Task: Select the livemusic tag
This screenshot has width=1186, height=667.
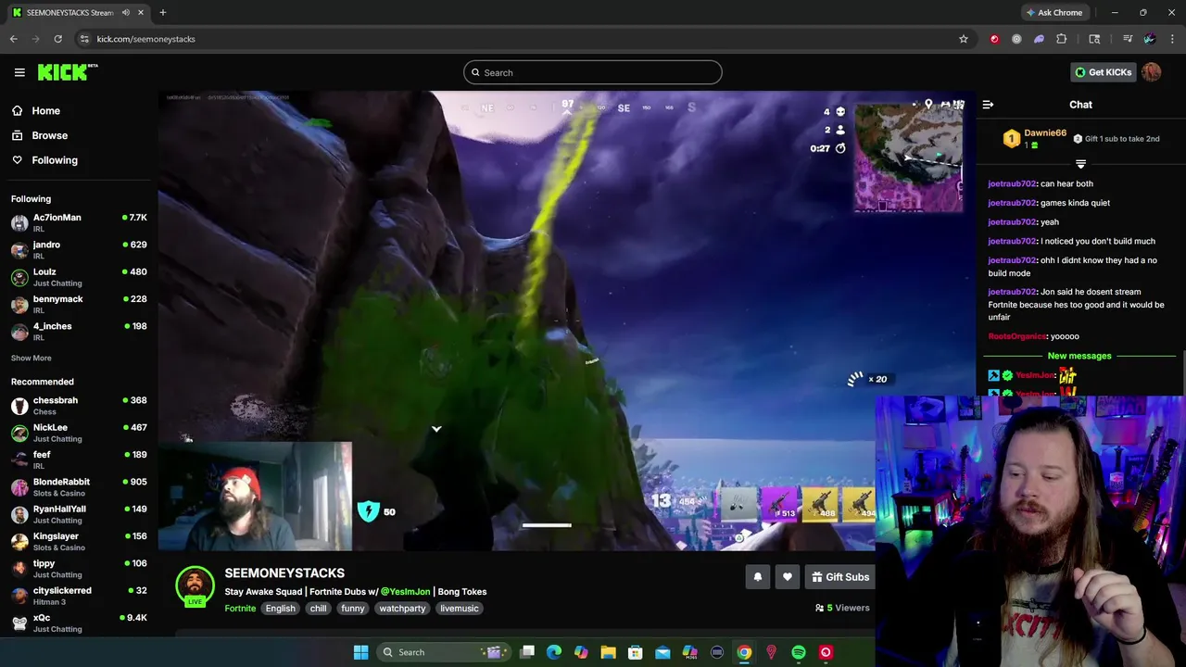Action: (x=460, y=609)
